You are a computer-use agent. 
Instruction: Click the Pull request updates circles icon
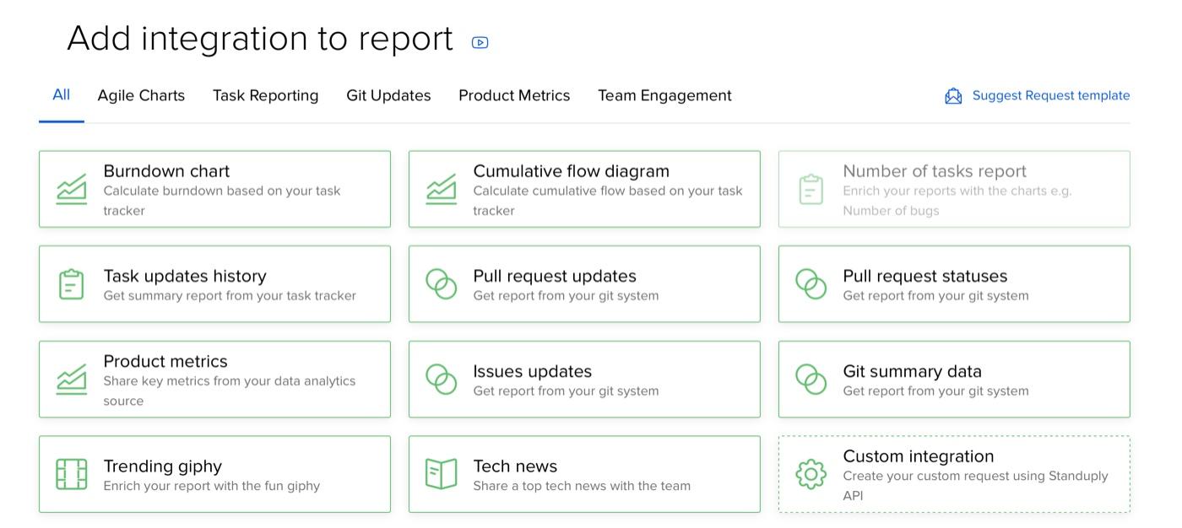point(442,284)
